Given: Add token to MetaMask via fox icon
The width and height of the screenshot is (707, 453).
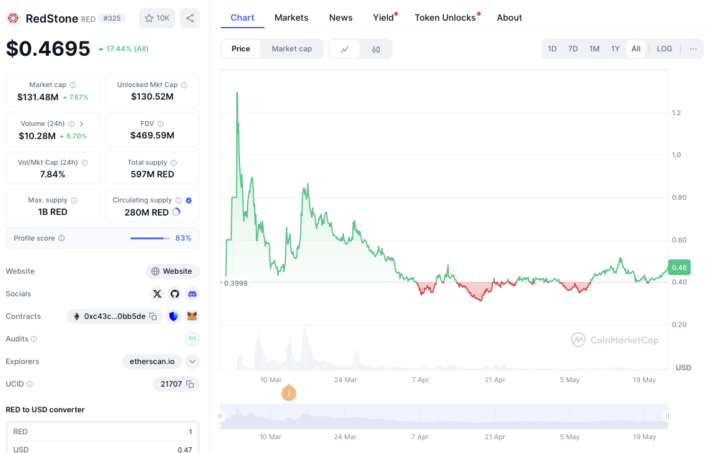Looking at the screenshot, I should tap(192, 316).
